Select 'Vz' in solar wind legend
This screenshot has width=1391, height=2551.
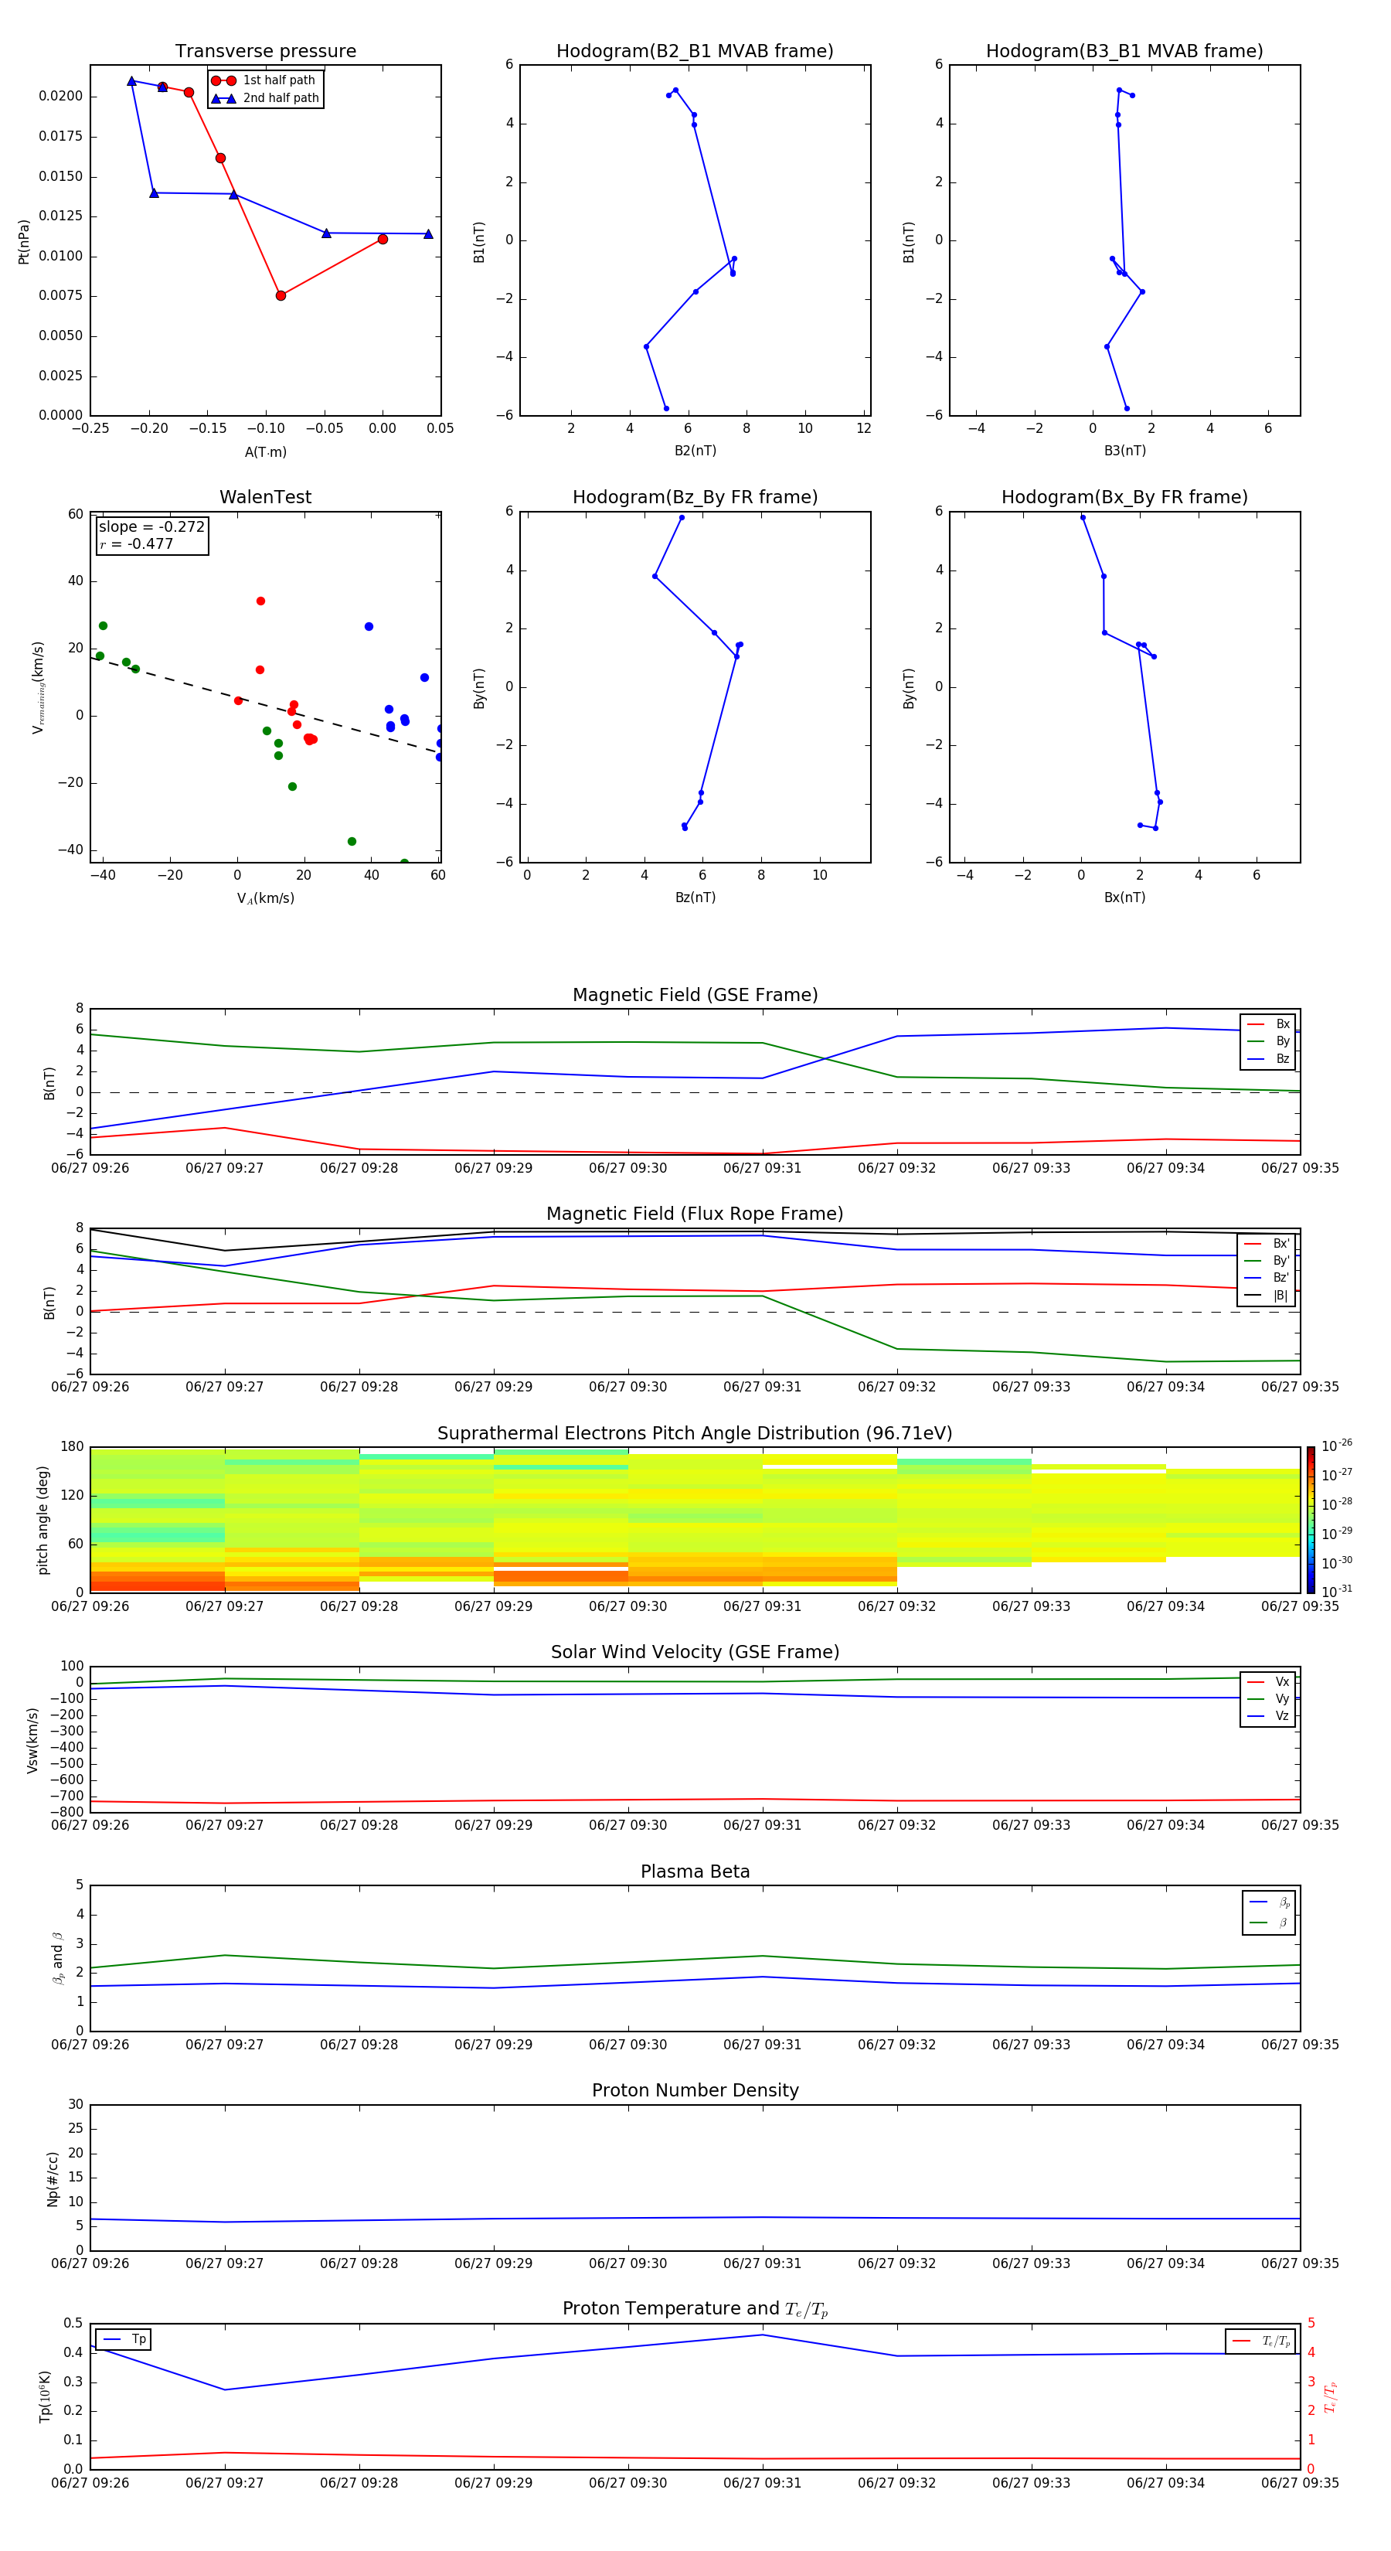point(1268,1716)
